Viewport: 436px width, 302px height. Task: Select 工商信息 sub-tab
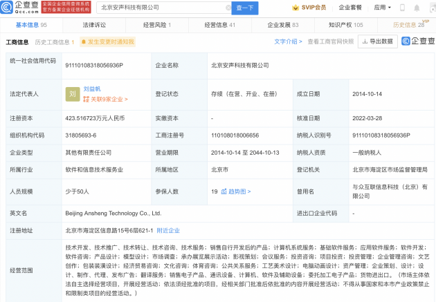17,42
